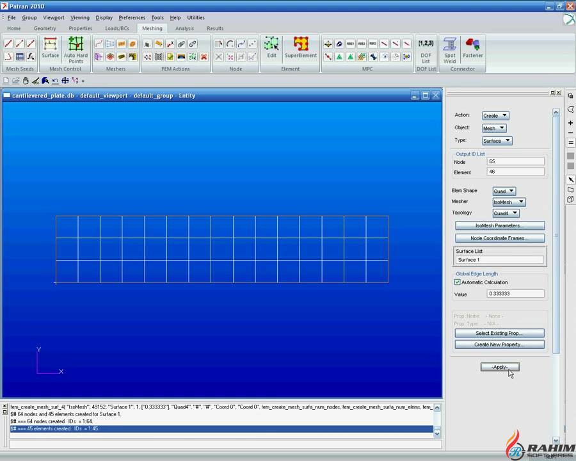This screenshot has height=461, width=576.
Task: Expand the Elem Shape dropdown showing Quad
Action: (x=504, y=191)
